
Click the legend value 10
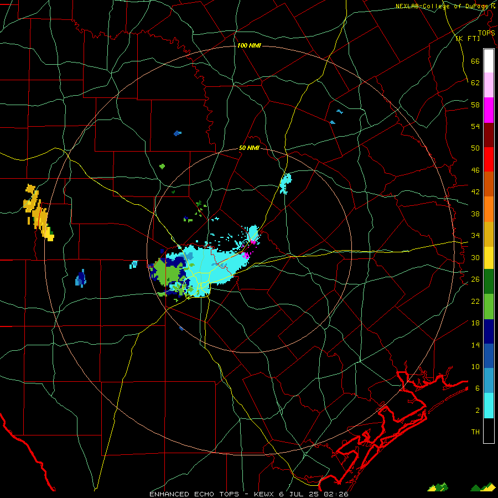tap(475, 366)
